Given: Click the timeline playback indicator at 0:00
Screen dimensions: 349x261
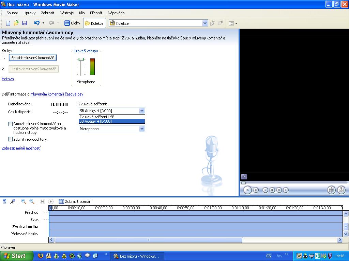Looking at the screenshot, I should (50, 208).
